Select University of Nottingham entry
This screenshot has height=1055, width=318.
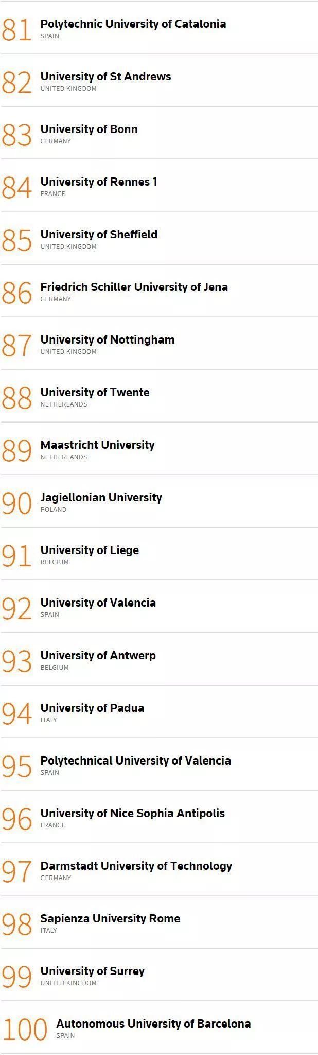tap(107, 340)
